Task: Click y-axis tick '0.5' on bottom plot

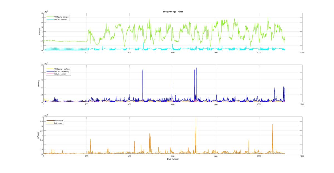Action: click(41, 149)
